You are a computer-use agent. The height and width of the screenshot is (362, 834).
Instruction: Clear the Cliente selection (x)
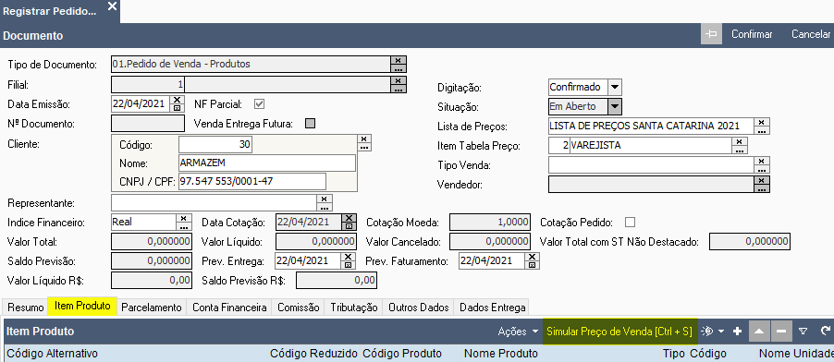363,139
